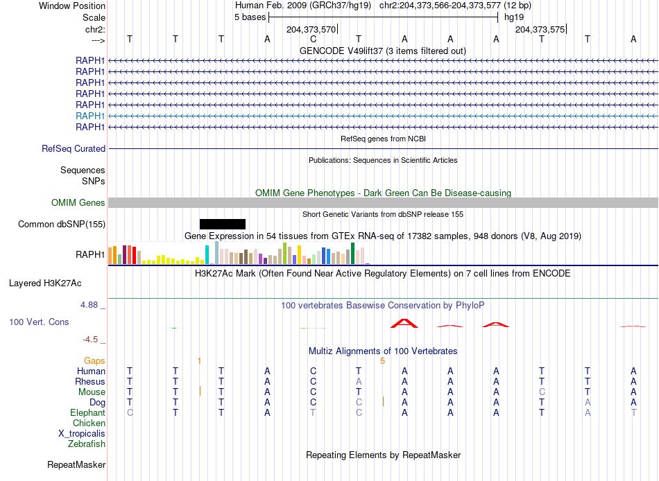The width and height of the screenshot is (659, 481).
Task: Click the black dbSNP variant block
Action: tap(223, 225)
